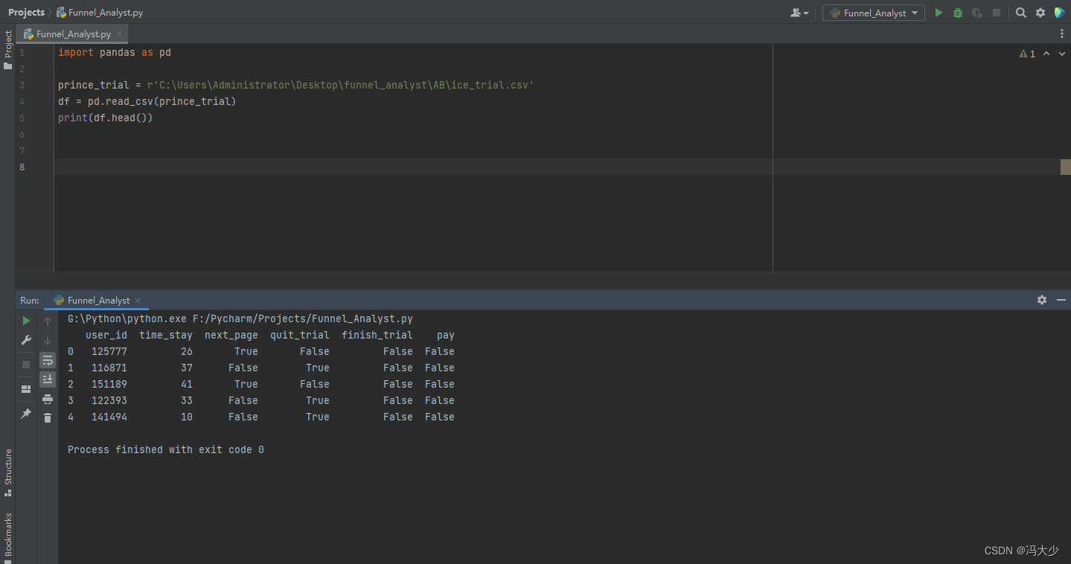Click the 'print(df.head())' code line

tap(105, 118)
